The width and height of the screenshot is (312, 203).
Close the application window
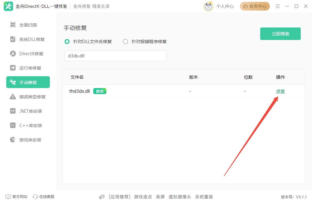pyautogui.click(x=306, y=6)
